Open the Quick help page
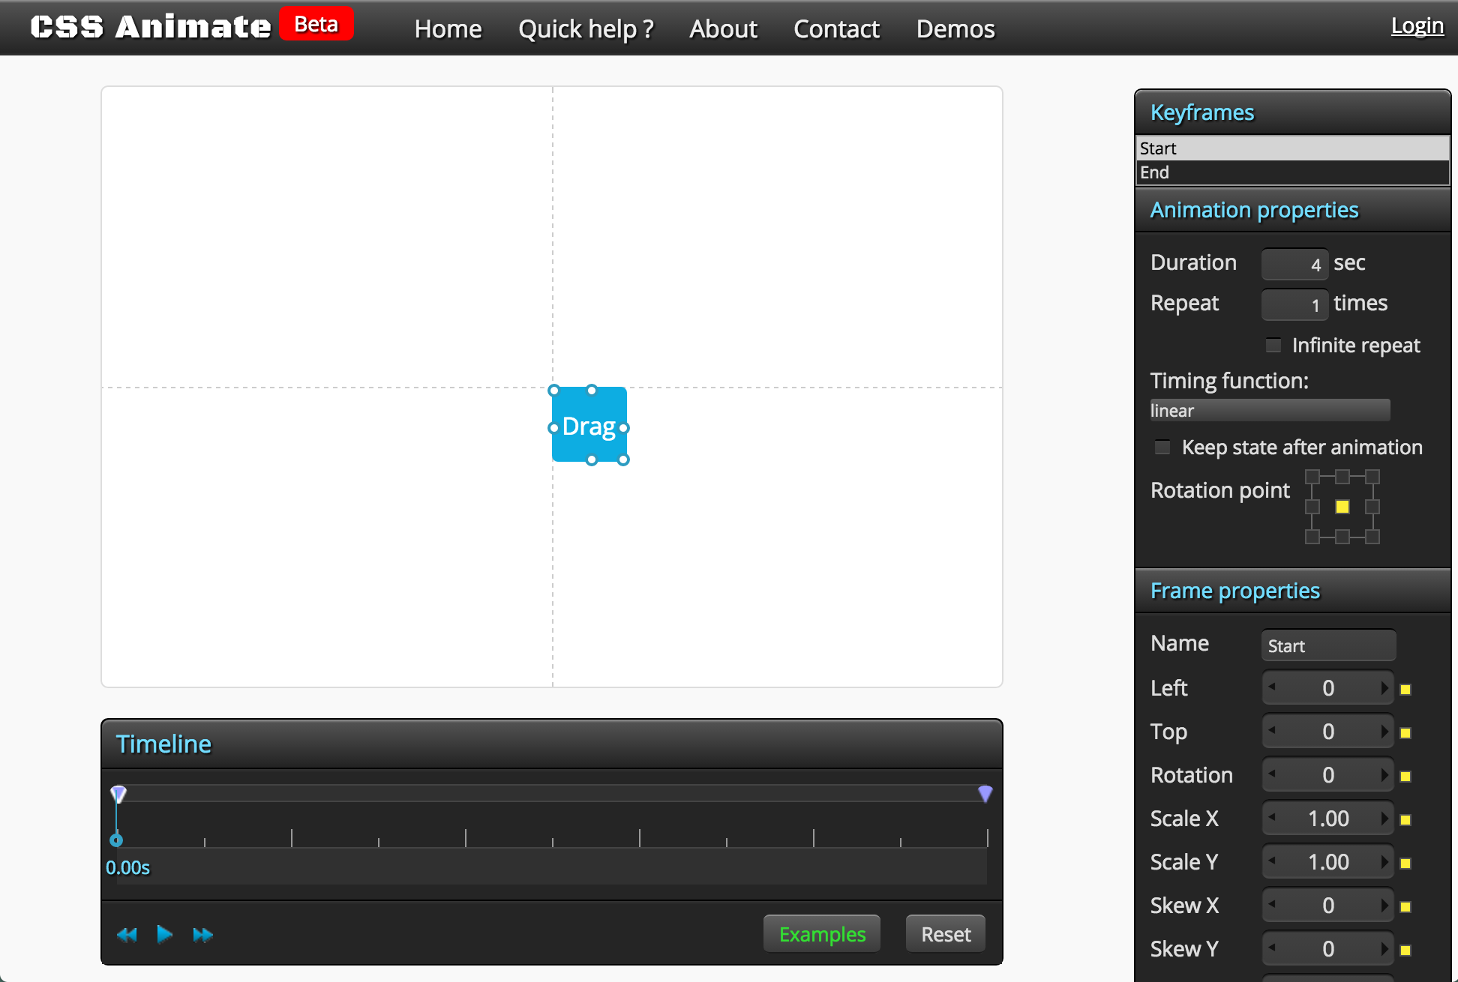This screenshot has width=1458, height=982. coord(586,28)
